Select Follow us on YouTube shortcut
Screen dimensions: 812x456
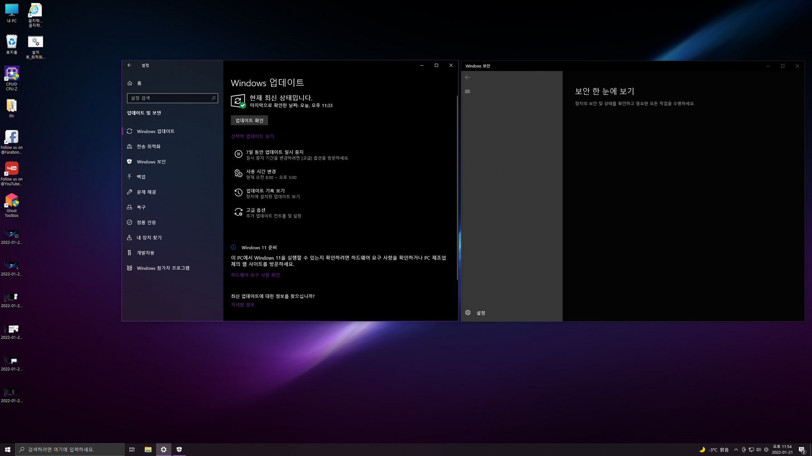coord(12,174)
